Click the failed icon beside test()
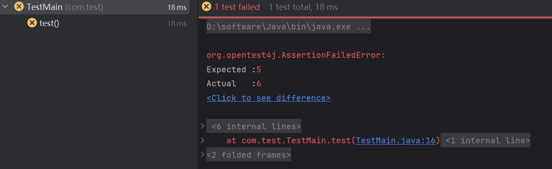The image size is (552, 169). 32,23
